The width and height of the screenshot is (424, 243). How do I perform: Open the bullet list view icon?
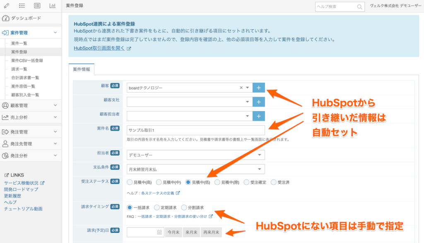[x=22, y=5]
